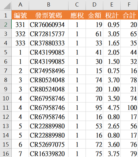Select row 7 header
This screenshot has width=138, height=157.
click(6, 71)
